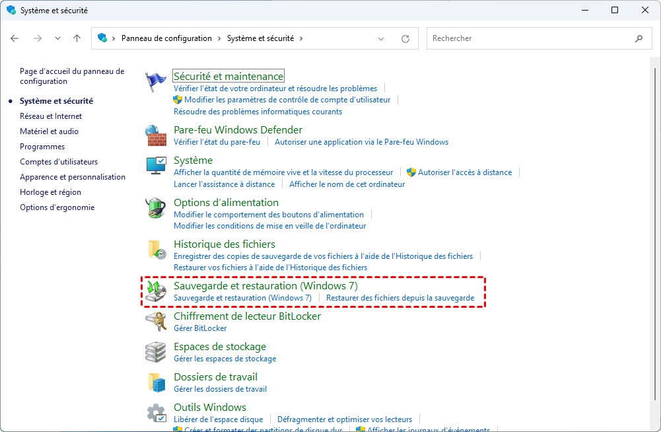Click Gérer les espaces de stockage link
This screenshot has width=661, height=432.
(225, 359)
